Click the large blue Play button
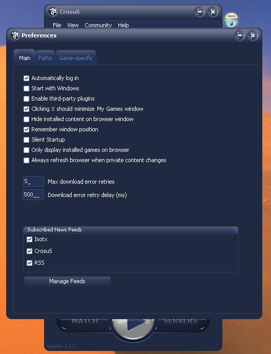The image size is (271, 354). pos(133,326)
